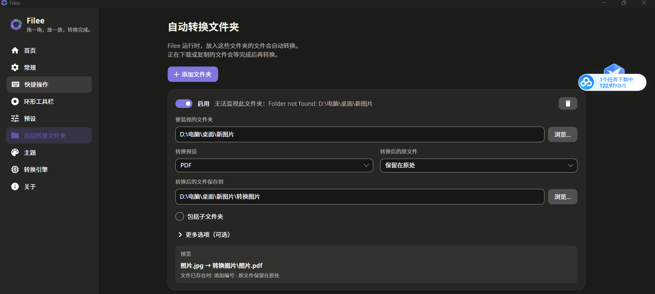Click the Baidu Netdisk cloud icon in floating widget

(x=586, y=82)
